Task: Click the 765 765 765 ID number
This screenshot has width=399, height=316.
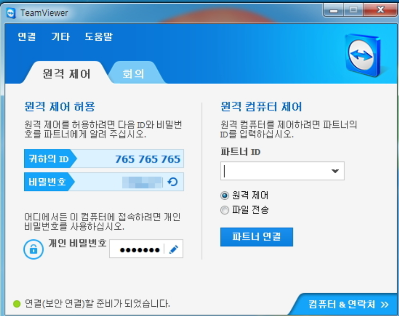Action: (147, 159)
